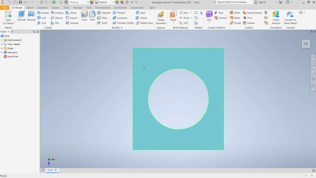
Task: Choose the Shell tool
Action: (x=102, y=18)
